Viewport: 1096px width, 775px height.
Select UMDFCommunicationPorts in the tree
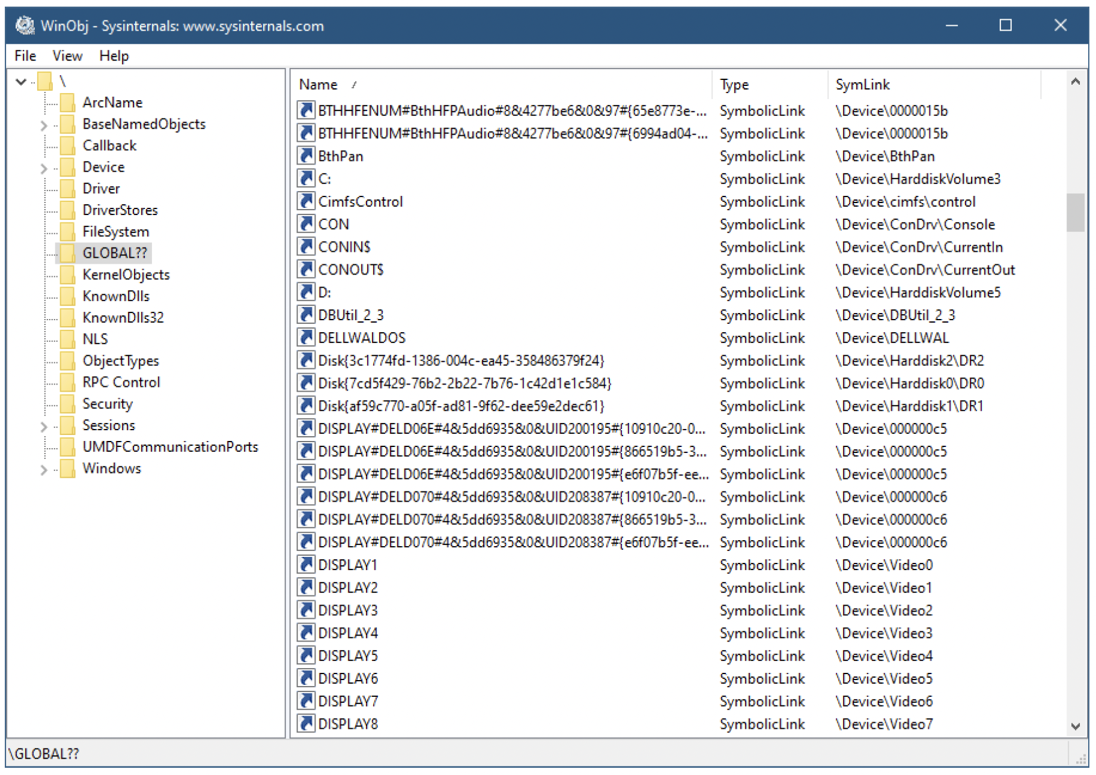170,446
